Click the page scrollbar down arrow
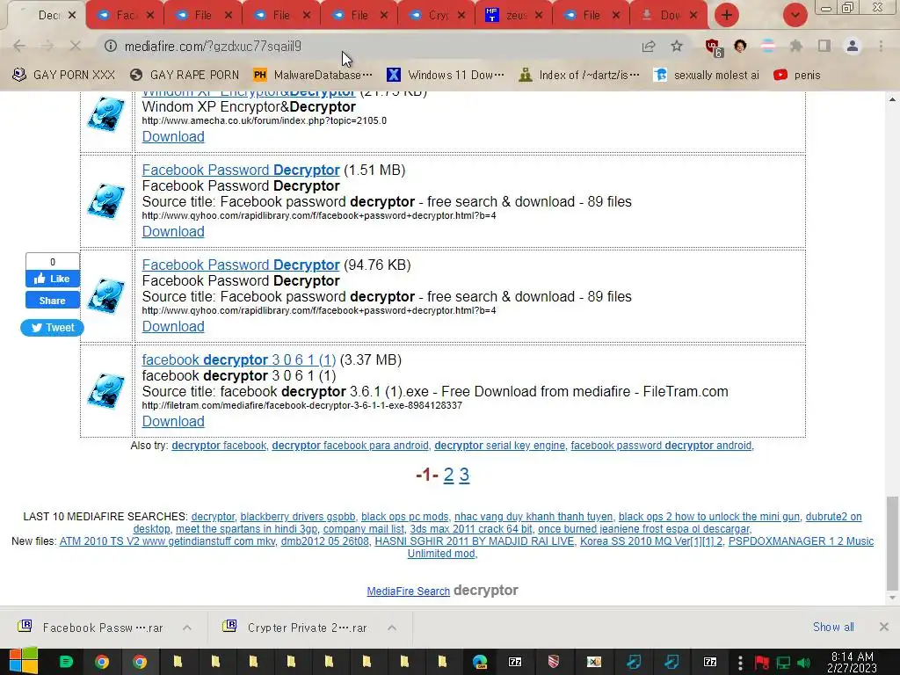 click(x=893, y=598)
